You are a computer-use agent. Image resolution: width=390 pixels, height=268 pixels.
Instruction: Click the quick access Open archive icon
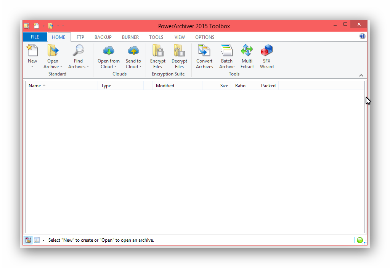click(x=51, y=26)
